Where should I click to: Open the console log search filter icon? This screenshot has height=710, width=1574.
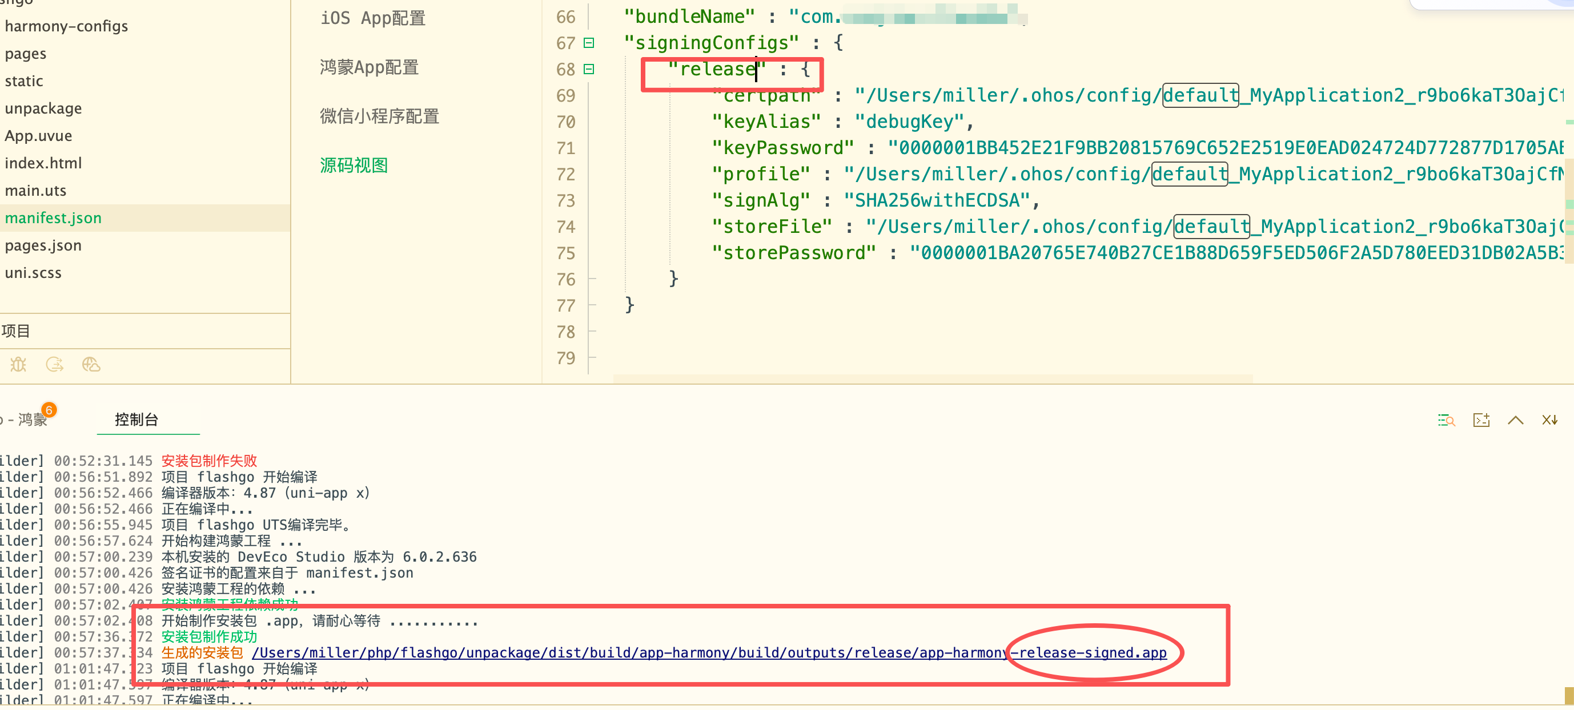1445,420
